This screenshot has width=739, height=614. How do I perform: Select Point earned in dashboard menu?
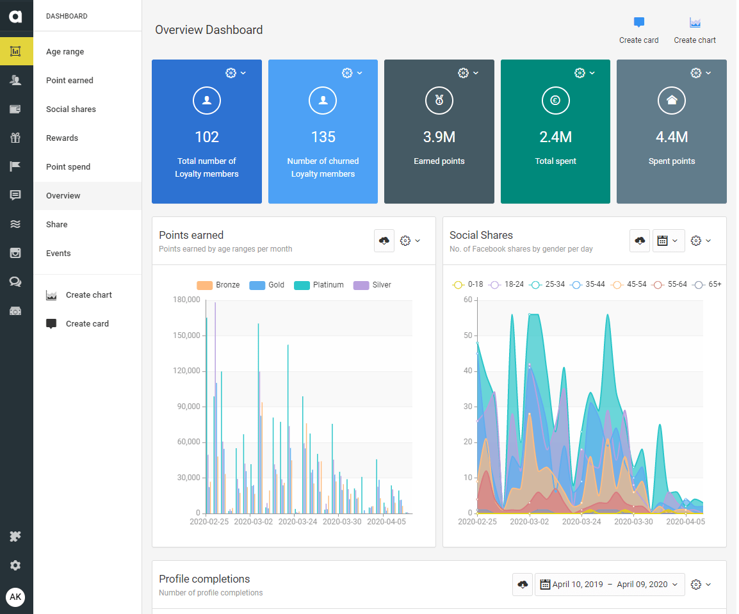[x=88, y=80]
